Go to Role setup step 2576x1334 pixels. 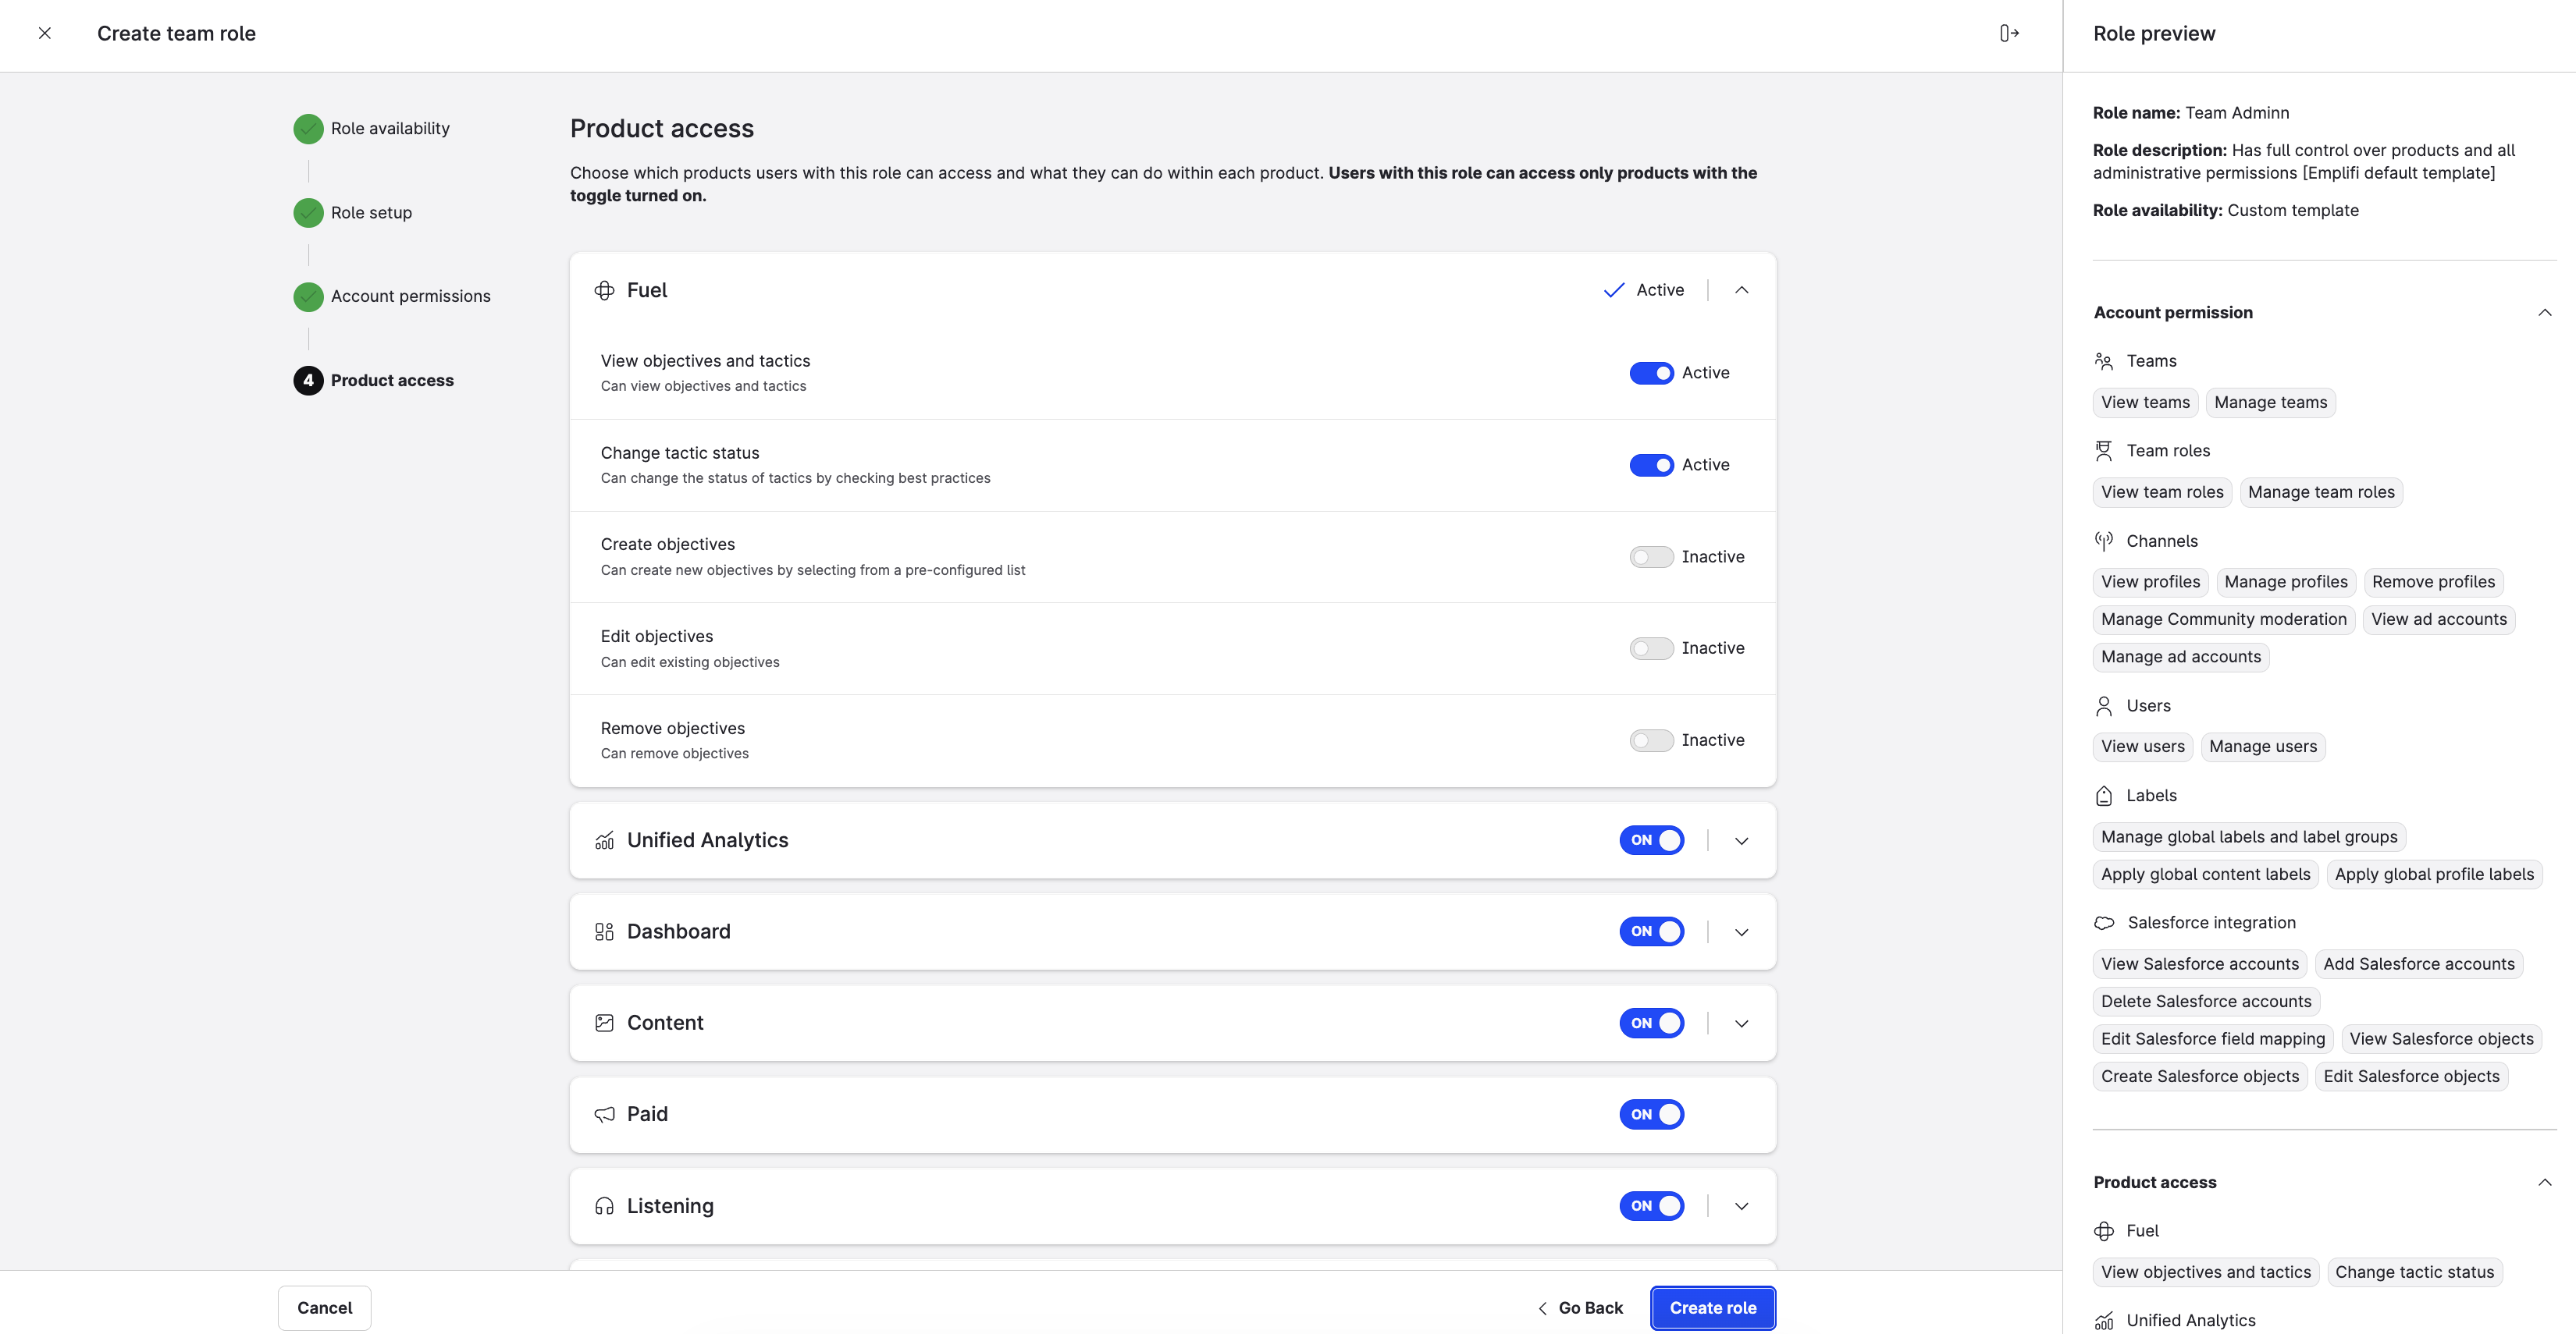coord(371,212)
